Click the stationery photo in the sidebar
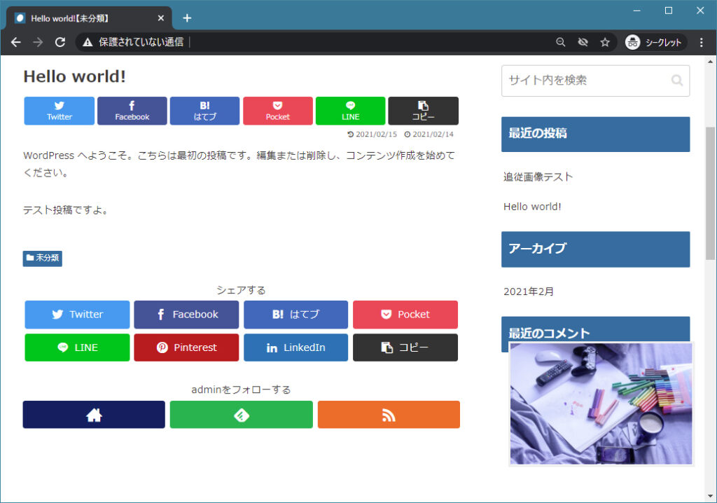The image size is (717, 503). point(601,404)
